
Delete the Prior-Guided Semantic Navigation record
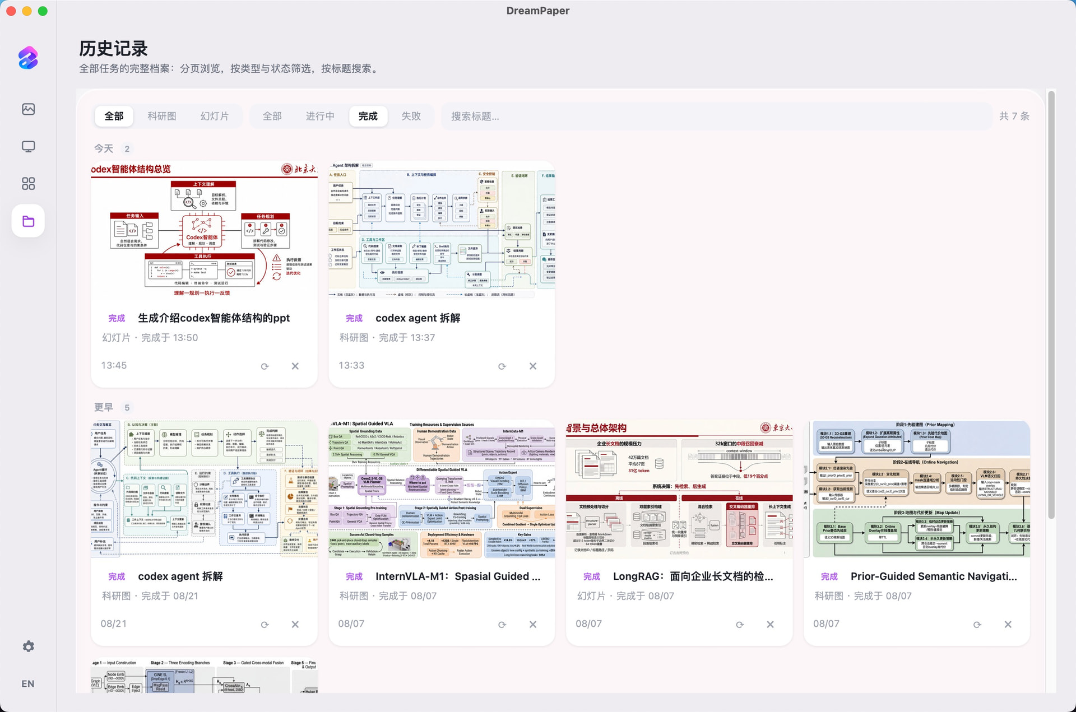[1008, 625]
